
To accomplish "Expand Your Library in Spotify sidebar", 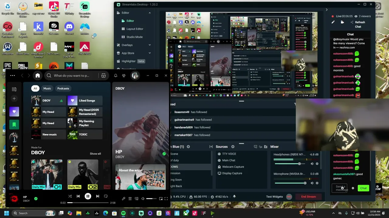I will [14, 89].
